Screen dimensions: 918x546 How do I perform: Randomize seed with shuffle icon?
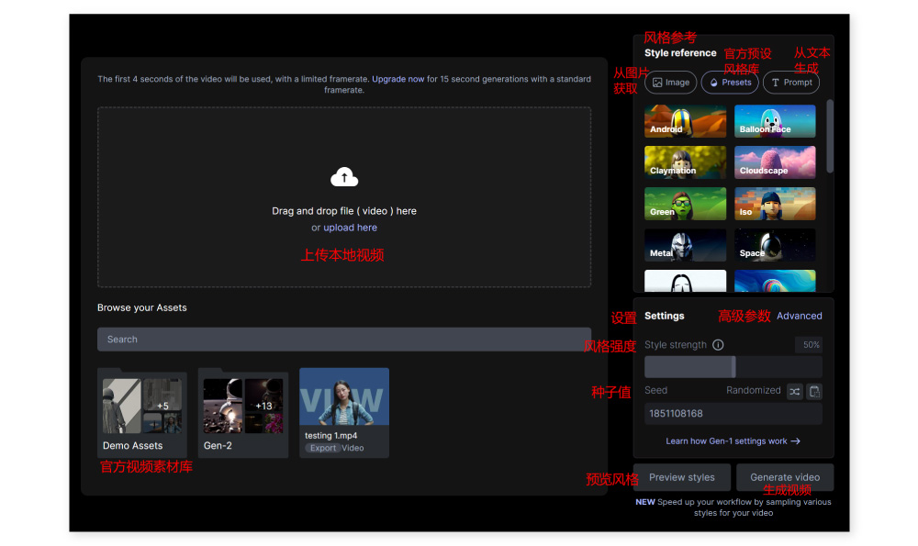[795, 391]
